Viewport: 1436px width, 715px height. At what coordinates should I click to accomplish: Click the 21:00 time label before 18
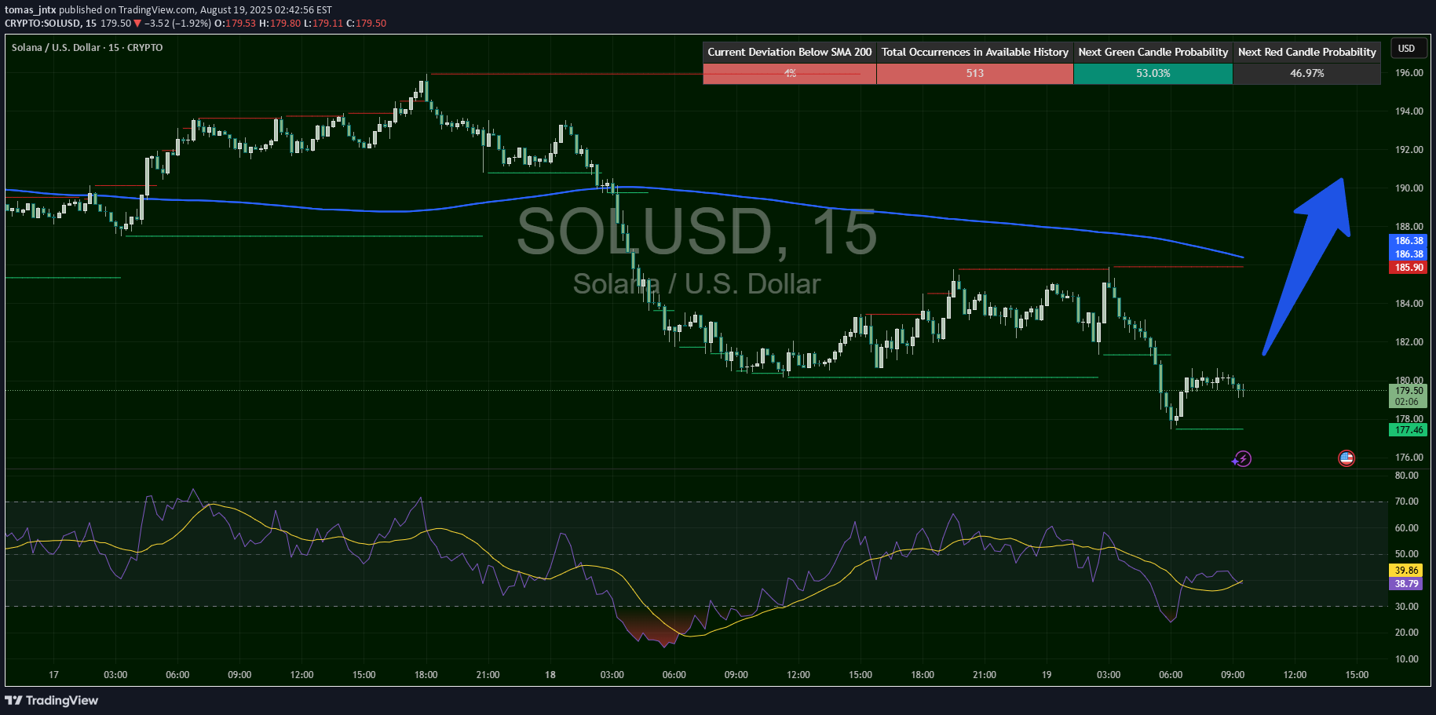tap(488, 675)
